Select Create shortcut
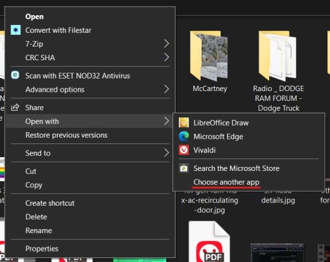The height and width of the screenshot is (262, 330). 90,203
